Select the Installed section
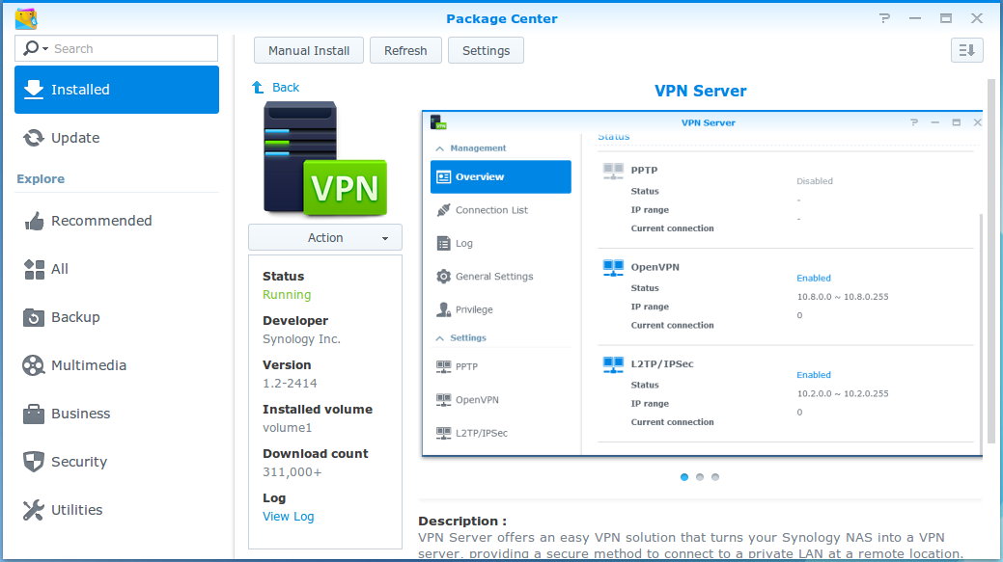This screenshot has width=1003, height=562. (x=117, y=90)
